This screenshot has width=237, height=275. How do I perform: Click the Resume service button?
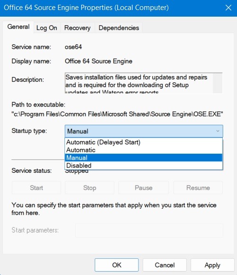click(198, 187)
